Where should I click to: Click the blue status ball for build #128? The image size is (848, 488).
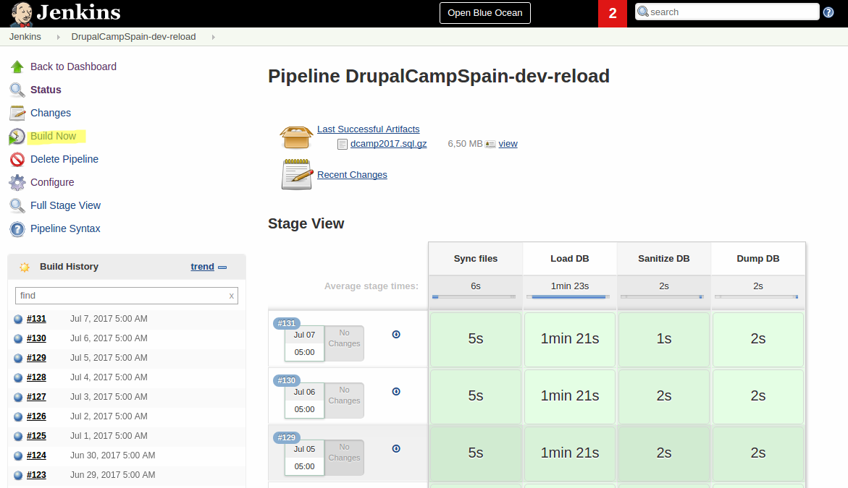18,377
